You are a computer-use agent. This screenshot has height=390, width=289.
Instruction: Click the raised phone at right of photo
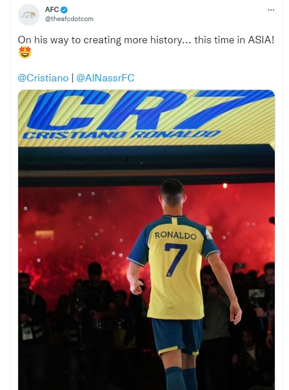point(257,293)
